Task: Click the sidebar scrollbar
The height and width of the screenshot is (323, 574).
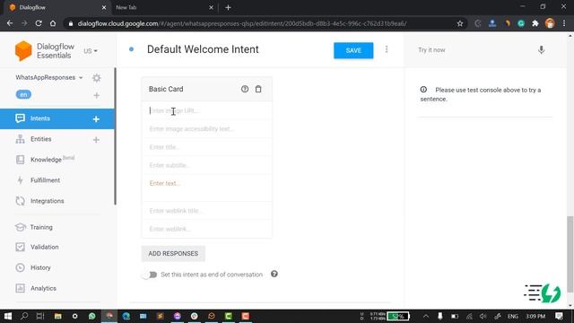Action: click(116, 135)
